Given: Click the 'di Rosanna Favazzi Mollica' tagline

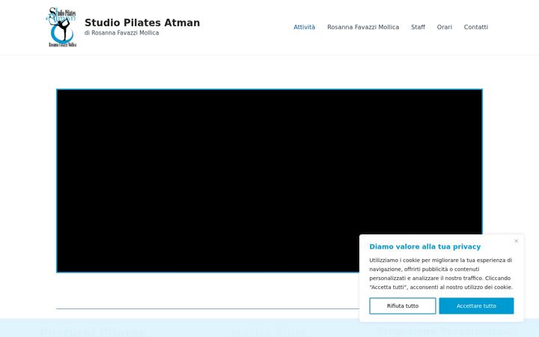Looking at the screenshot, I should [x=122, y=33].
